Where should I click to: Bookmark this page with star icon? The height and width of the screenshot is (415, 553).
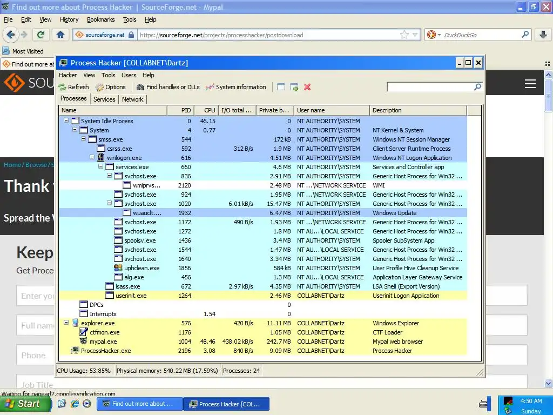[x=404, y=35]
